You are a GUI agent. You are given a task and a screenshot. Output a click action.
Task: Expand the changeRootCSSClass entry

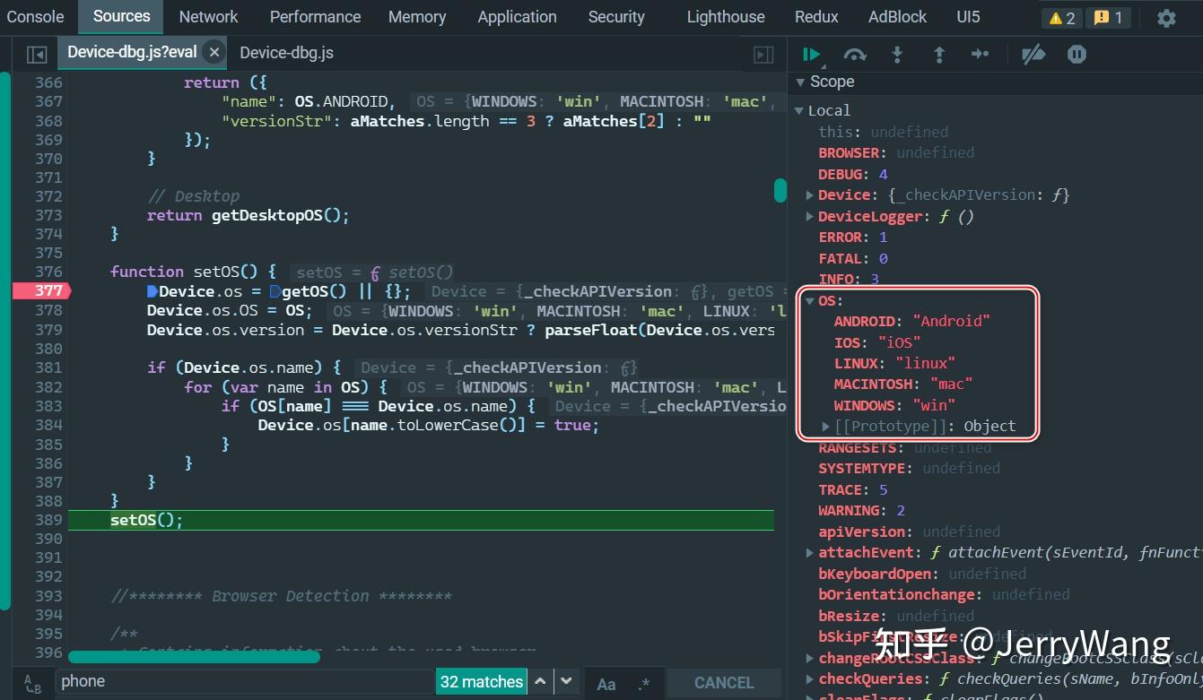coord(809,658)
